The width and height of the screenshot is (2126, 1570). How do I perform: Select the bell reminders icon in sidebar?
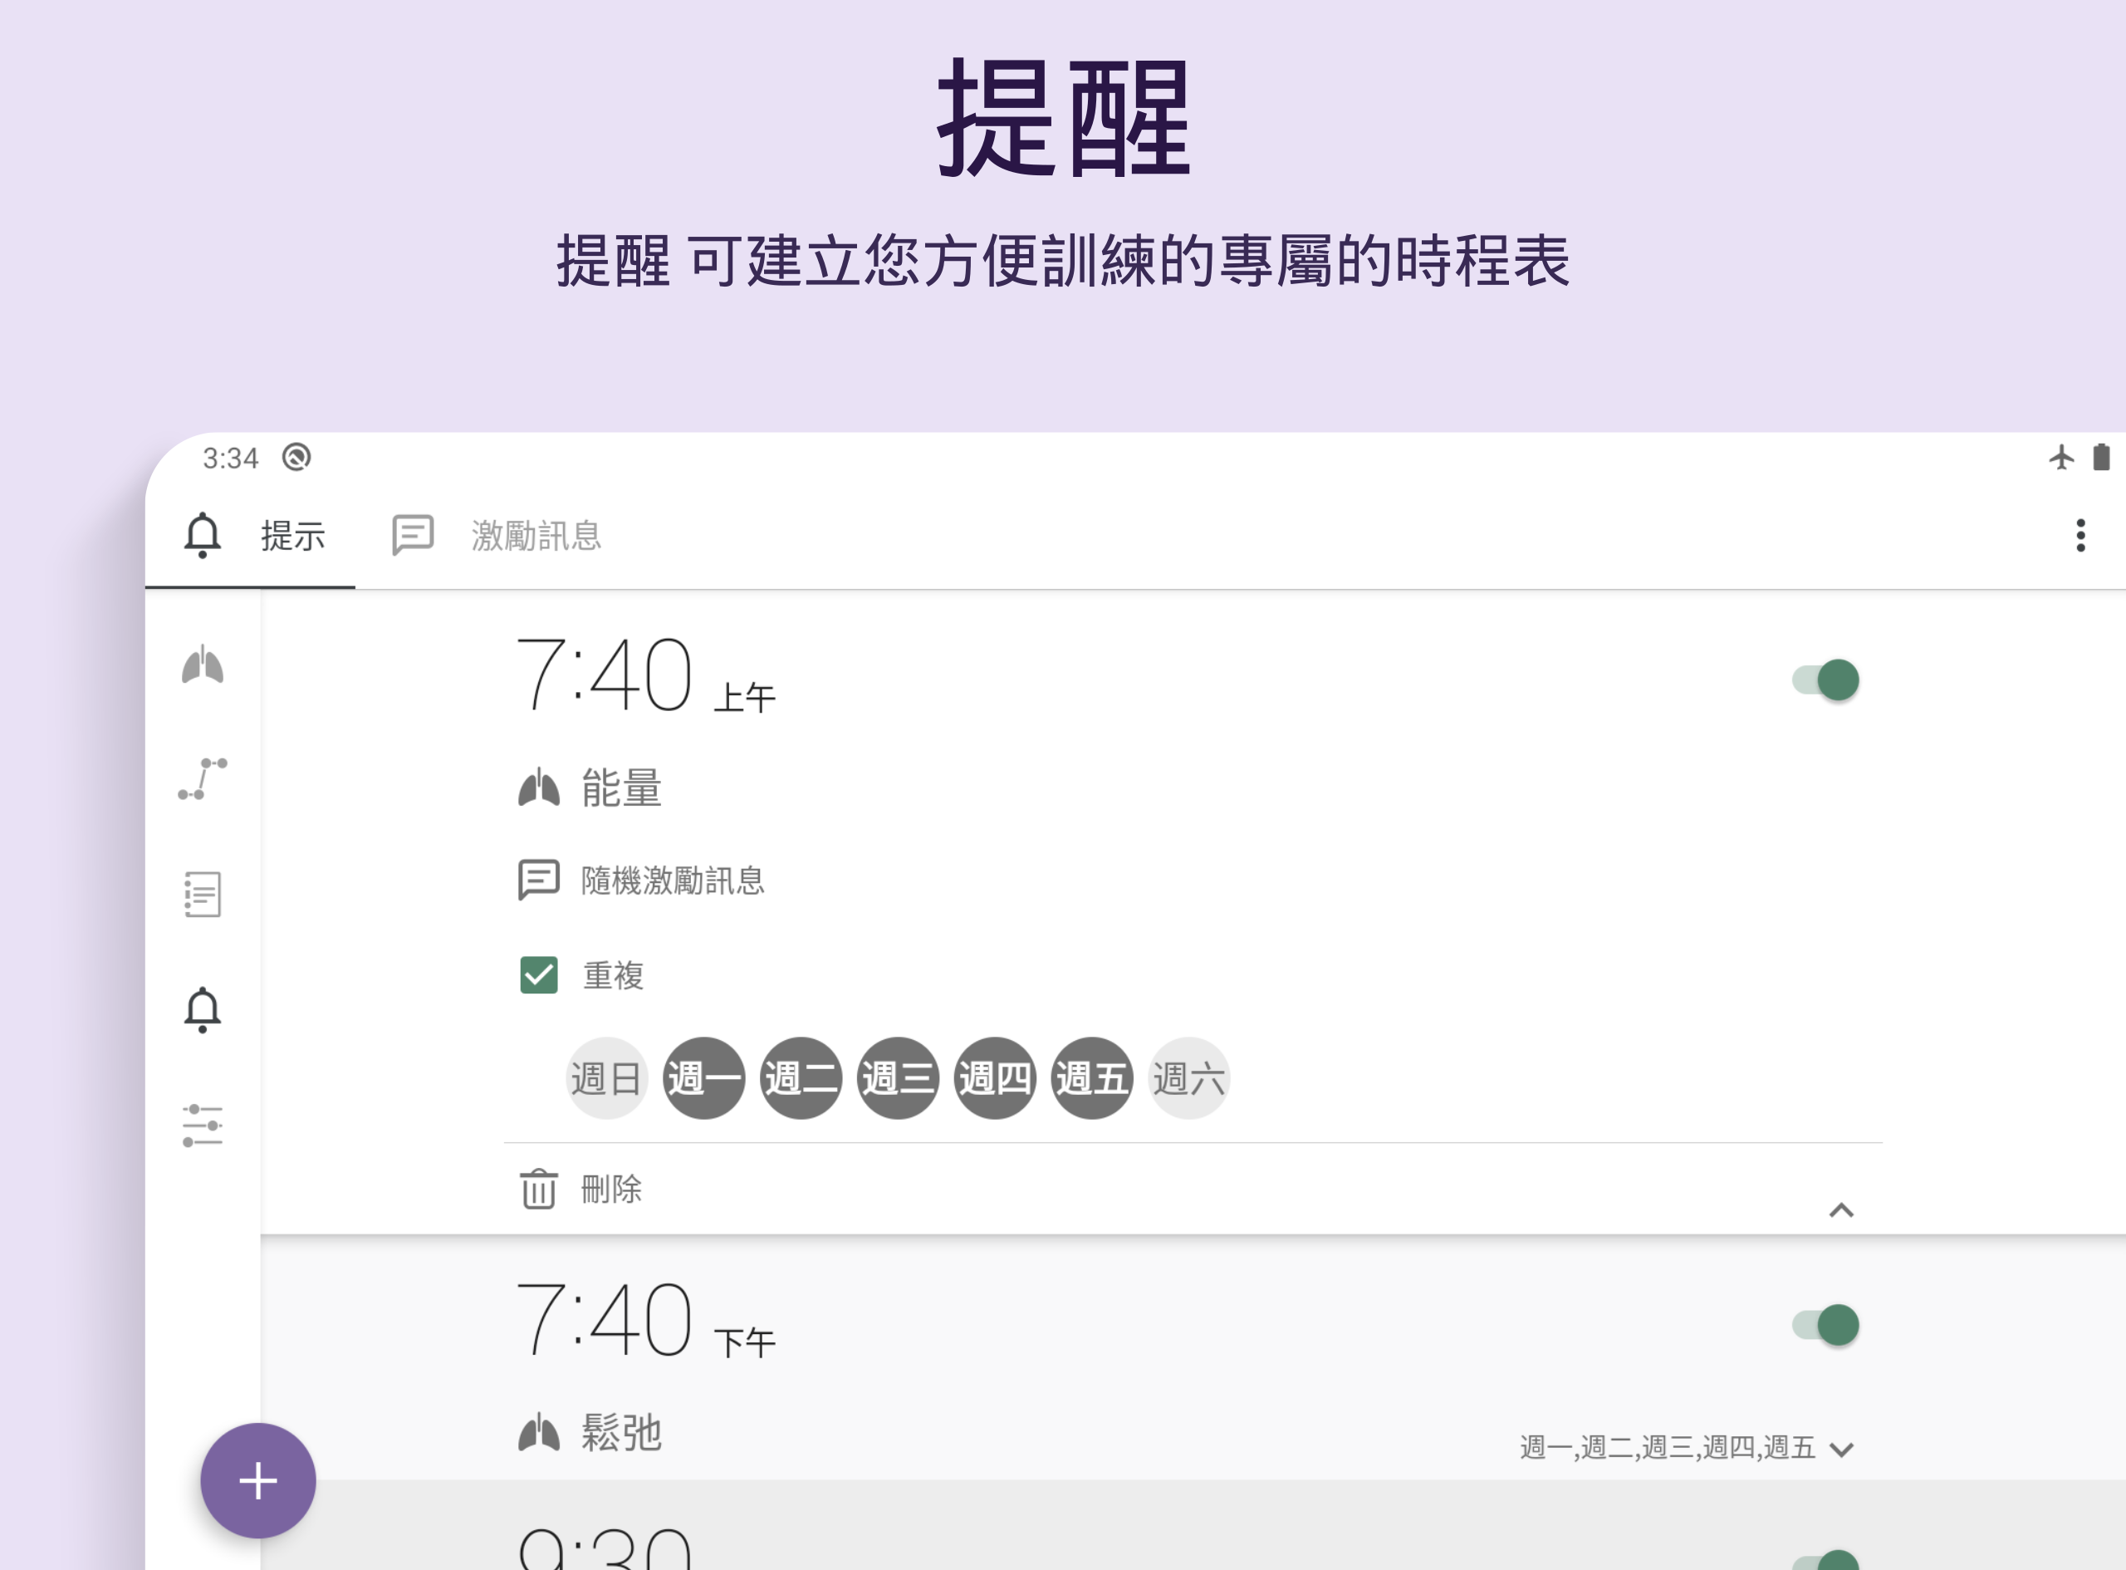pos(203,1009)
